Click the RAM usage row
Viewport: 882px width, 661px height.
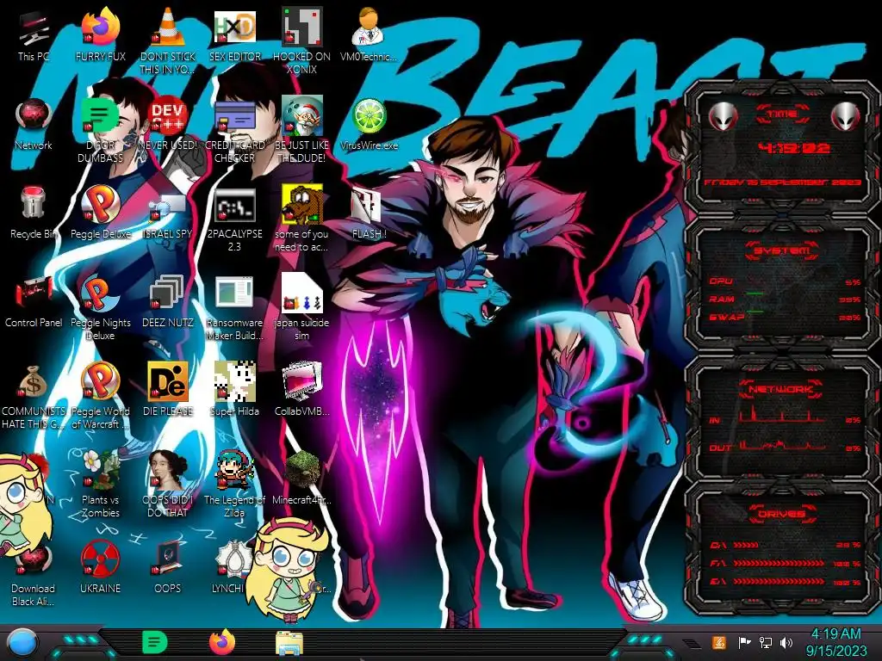786,300
